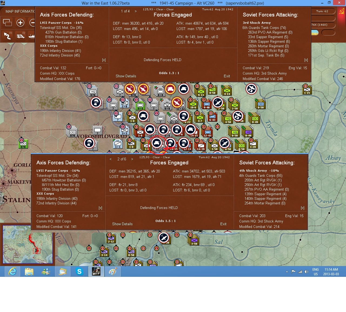Image resolution: width=346 pixels, height=312 pixels.
Task: Select the red 6-43 unit counter
Action: point(212,117)
